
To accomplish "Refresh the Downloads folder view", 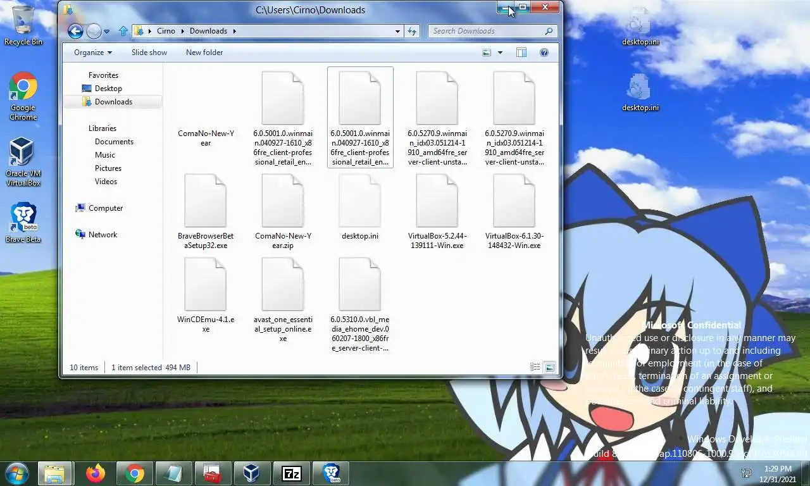I will pyautogui.click(x=412, y=31).
